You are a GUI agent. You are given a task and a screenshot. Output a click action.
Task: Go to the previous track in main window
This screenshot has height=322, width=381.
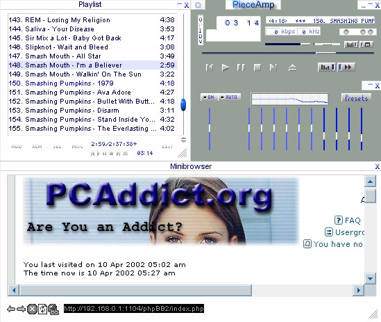click(x=210, y=67)
